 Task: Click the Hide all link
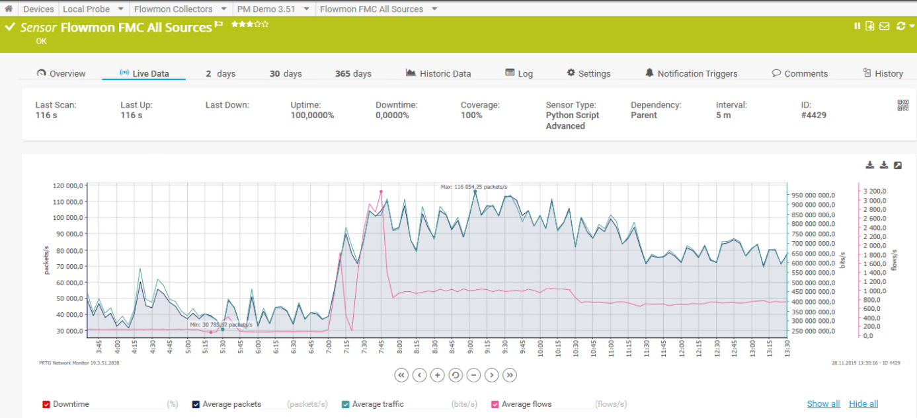click(x=863, y=403)
